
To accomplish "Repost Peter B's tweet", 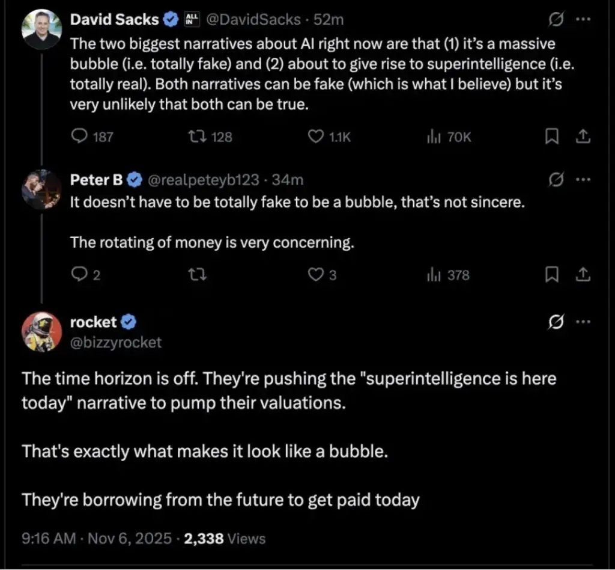I will (197, 275).
